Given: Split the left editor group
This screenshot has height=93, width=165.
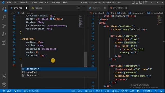Looking at the screenshot, I should coord(78,8).
